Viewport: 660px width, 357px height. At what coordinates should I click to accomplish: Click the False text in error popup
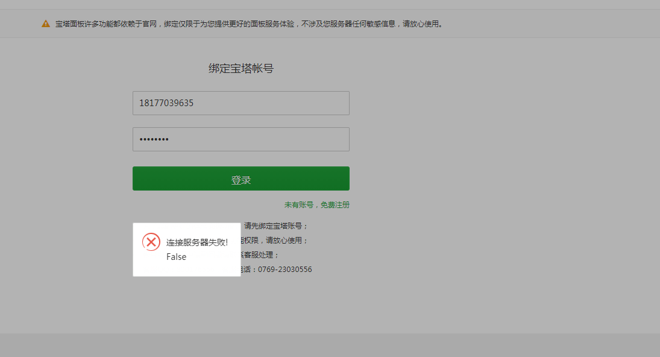(177, 257)
